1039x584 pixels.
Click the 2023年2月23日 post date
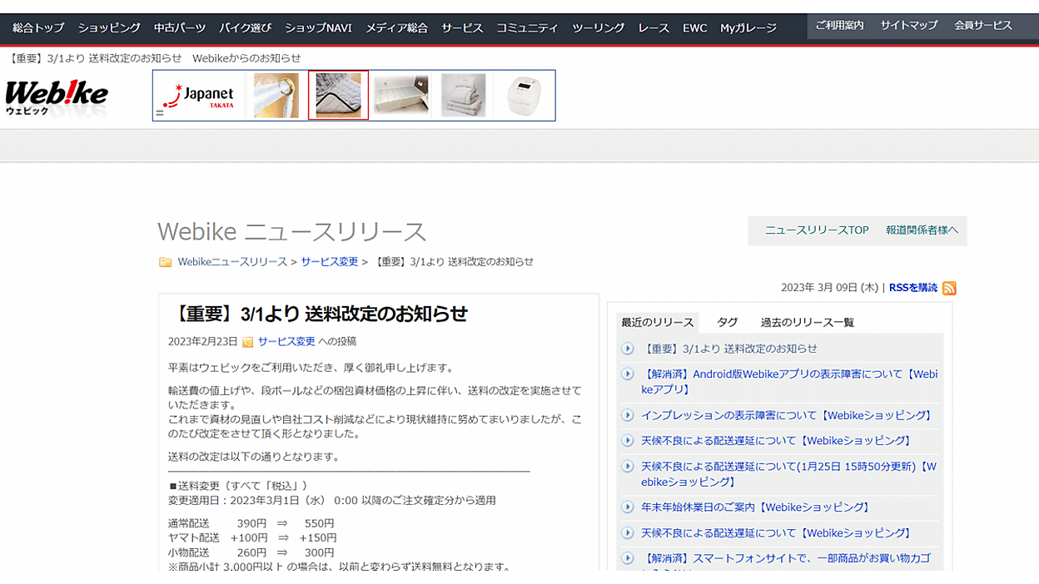[202, 342]
